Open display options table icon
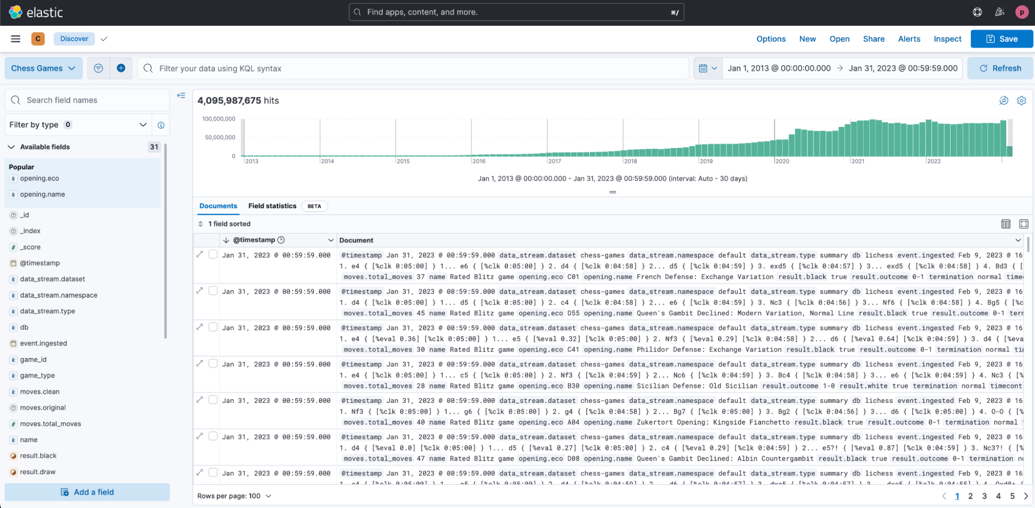This screenshot has height=508, width=1035. click(x=1005, y=224)
